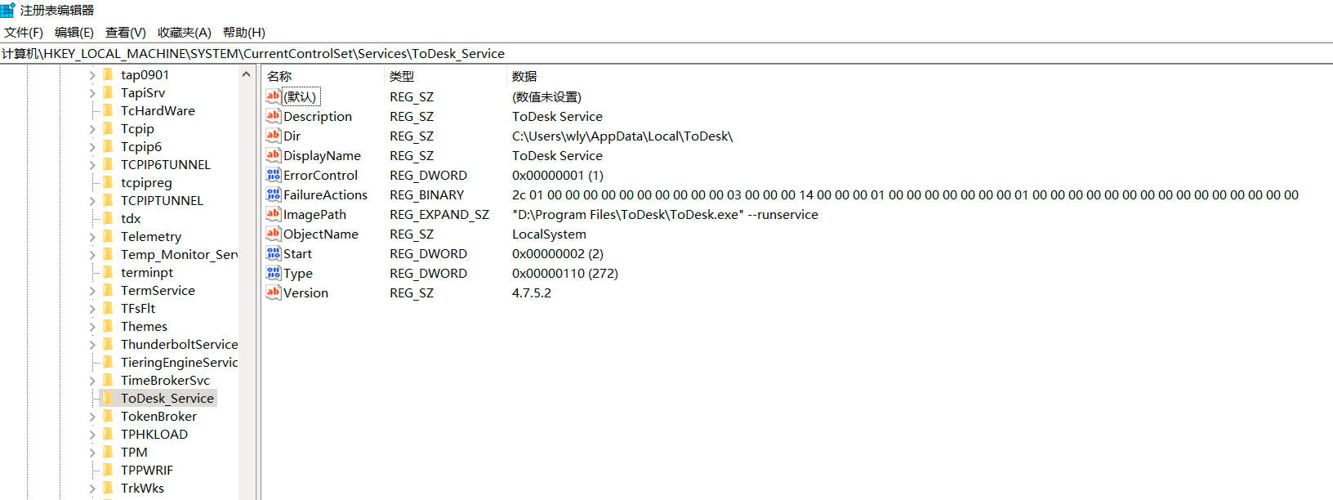
Task: Click the folder icon of TPPWRIF
Action: [108, 470]
